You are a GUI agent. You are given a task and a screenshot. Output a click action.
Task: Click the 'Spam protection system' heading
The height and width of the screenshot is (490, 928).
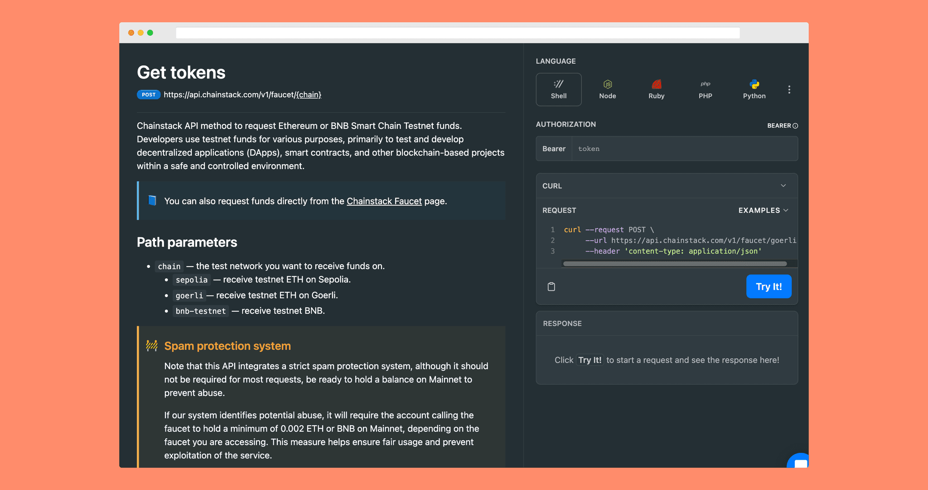pos(227,346)
